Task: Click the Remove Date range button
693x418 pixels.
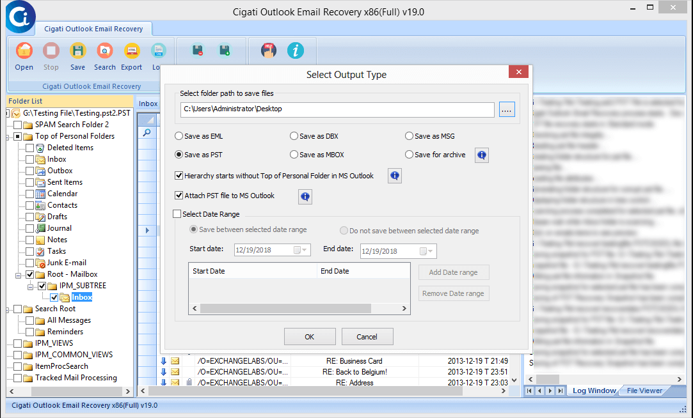Action: [x=454, y=293]
